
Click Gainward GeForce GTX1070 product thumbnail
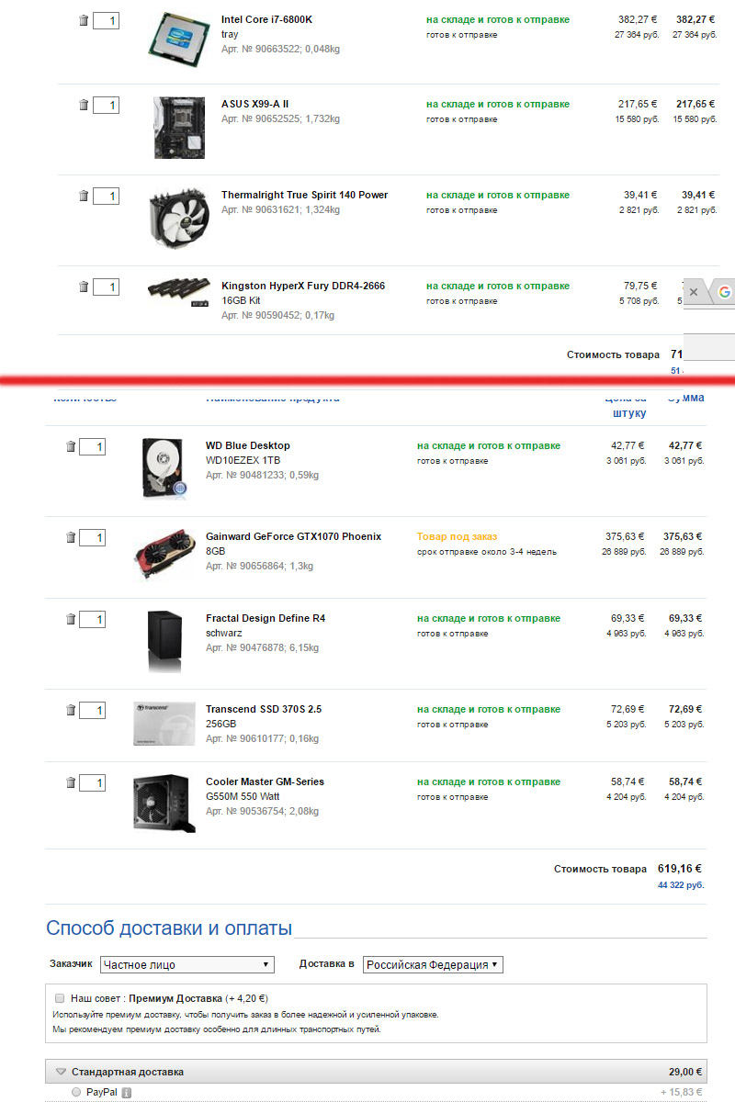164,555
